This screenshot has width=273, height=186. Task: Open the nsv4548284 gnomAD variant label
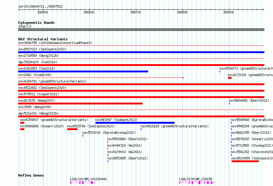click(252, 126)
